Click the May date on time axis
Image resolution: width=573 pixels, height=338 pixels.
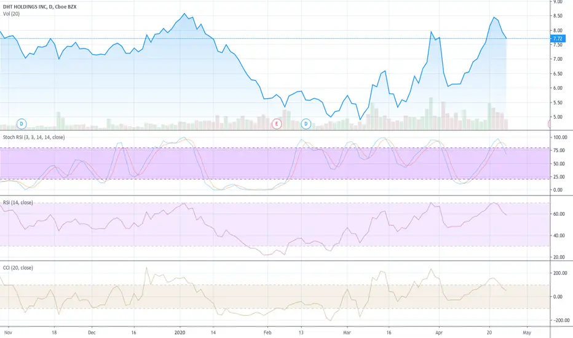pos(527,332)
